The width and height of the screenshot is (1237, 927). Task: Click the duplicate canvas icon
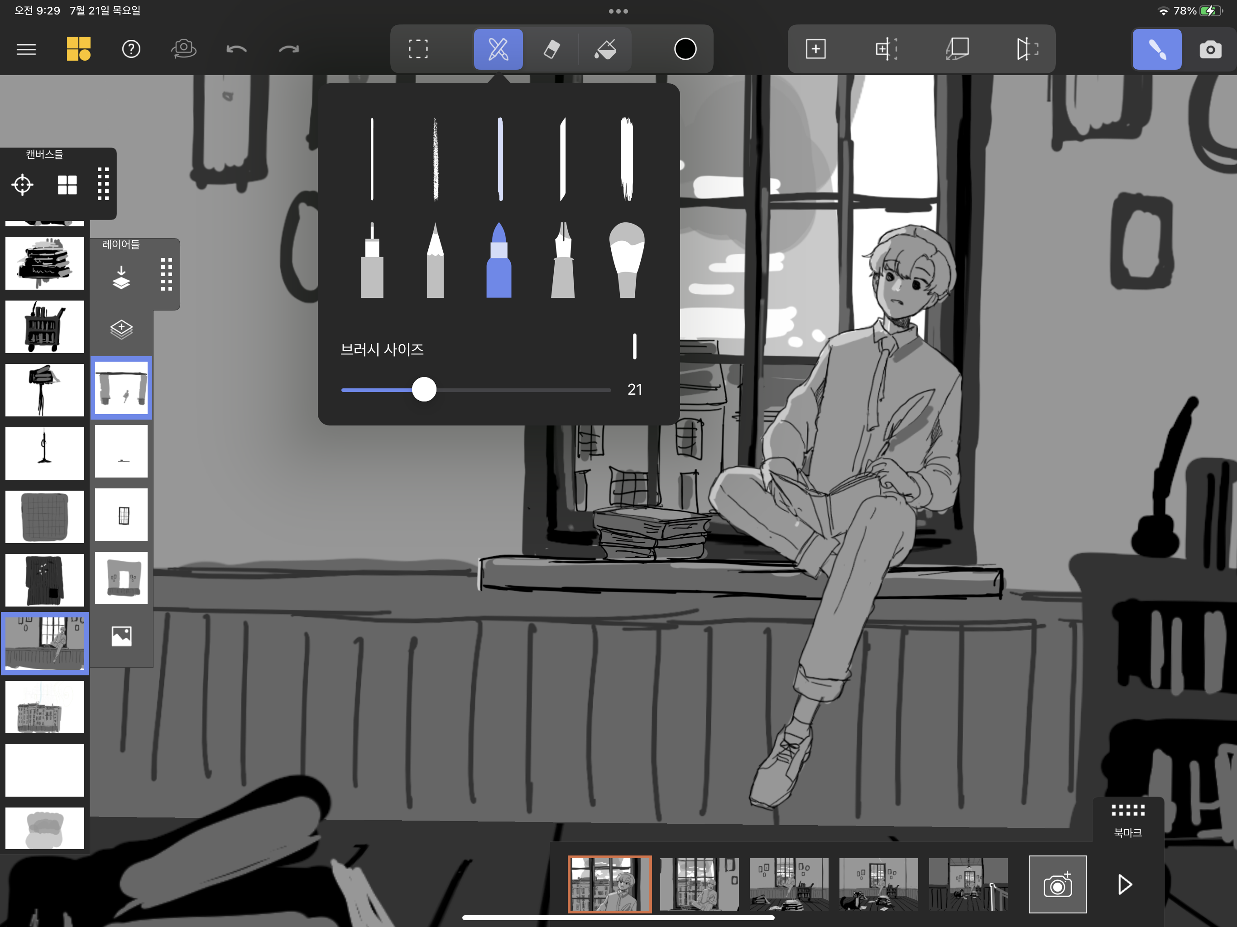click(x=957, y=49)
